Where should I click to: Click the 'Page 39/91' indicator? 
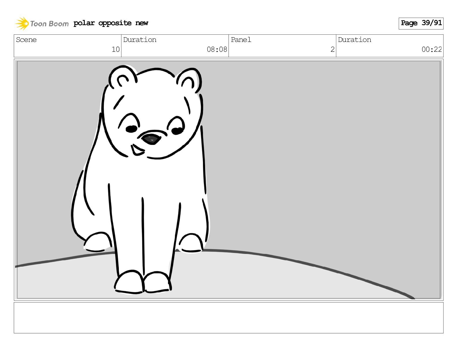click(421, 23)
